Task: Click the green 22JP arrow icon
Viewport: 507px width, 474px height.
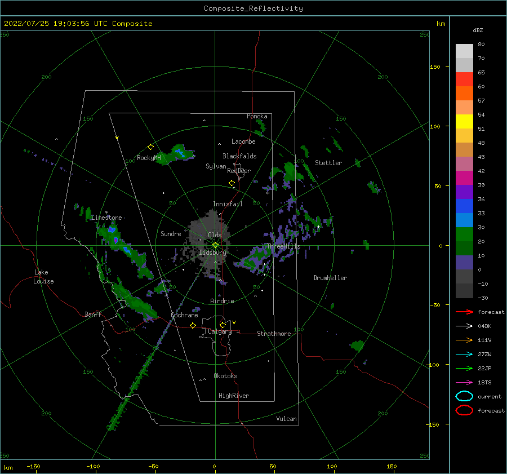Action: click(464, 368)
